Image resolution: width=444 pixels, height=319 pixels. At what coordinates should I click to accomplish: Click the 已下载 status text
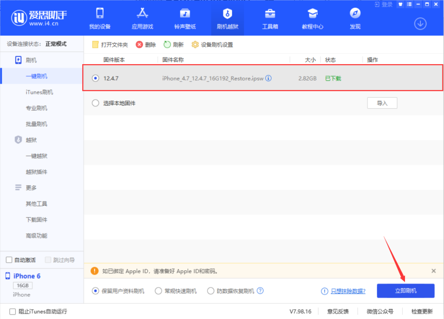(333, 79)
